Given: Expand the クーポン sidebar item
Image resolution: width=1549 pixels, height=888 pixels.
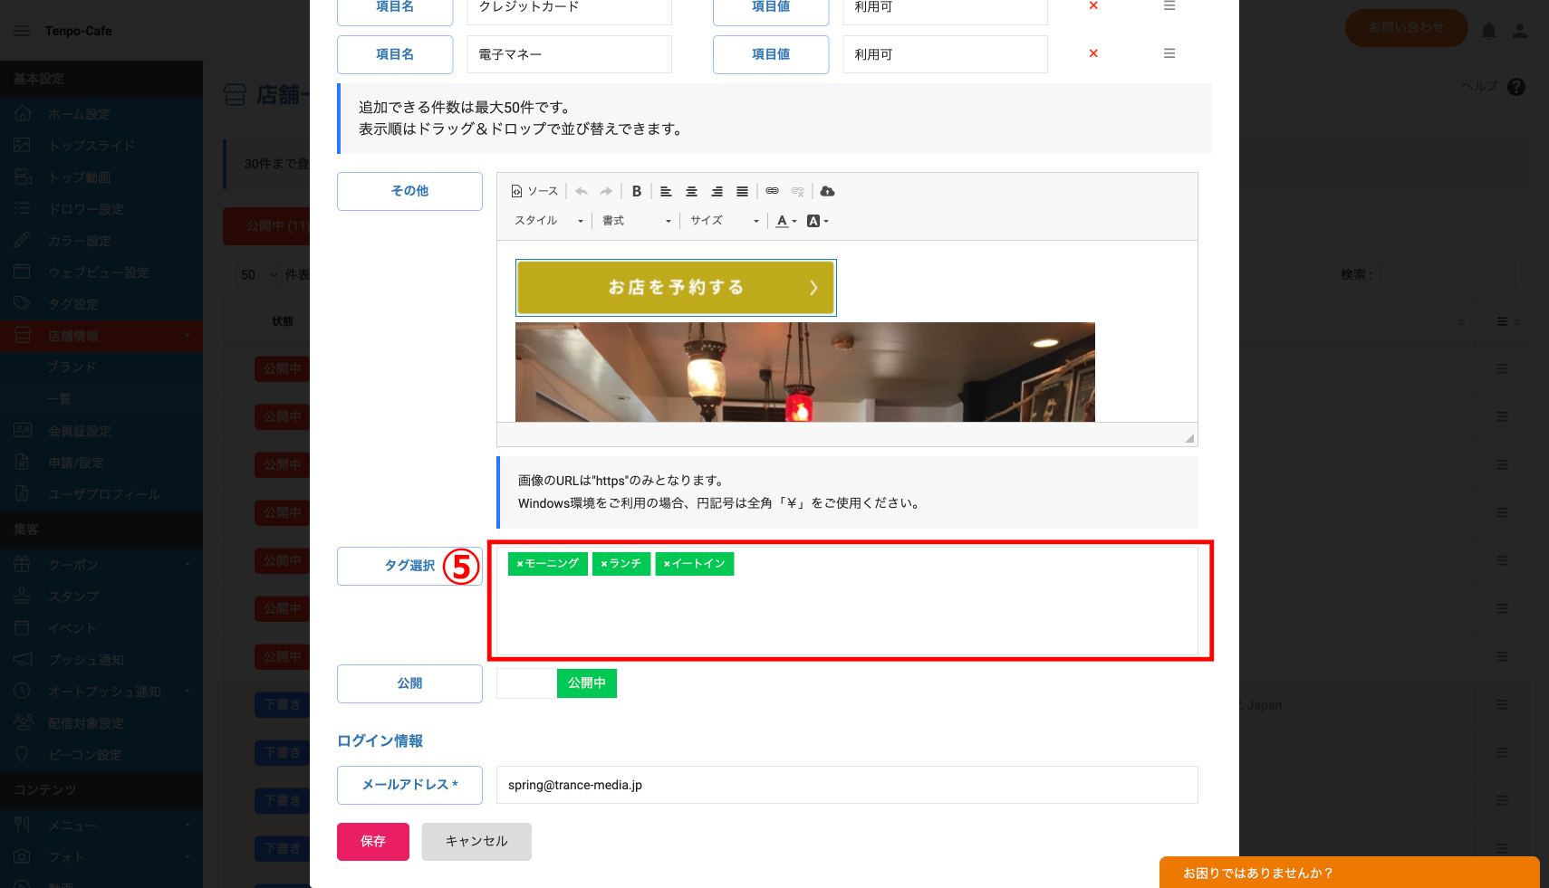Looking at the screenshot, I should tap(101, 565).
